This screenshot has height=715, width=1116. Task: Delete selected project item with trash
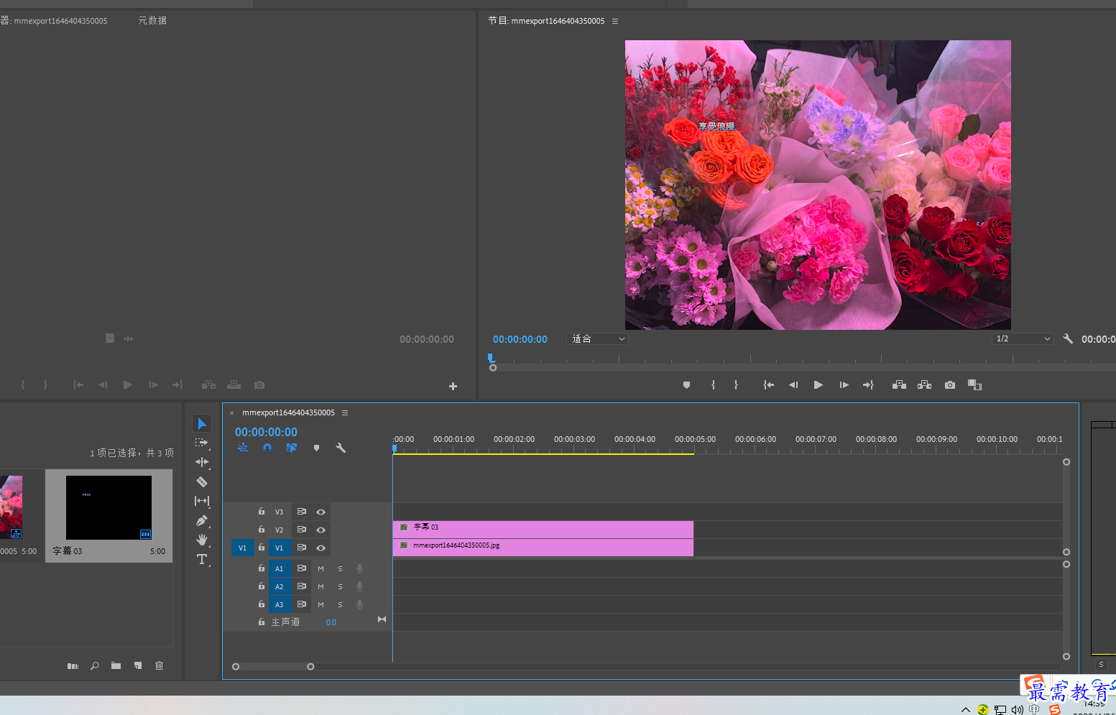pyautogui.click(x=159, y=666)
